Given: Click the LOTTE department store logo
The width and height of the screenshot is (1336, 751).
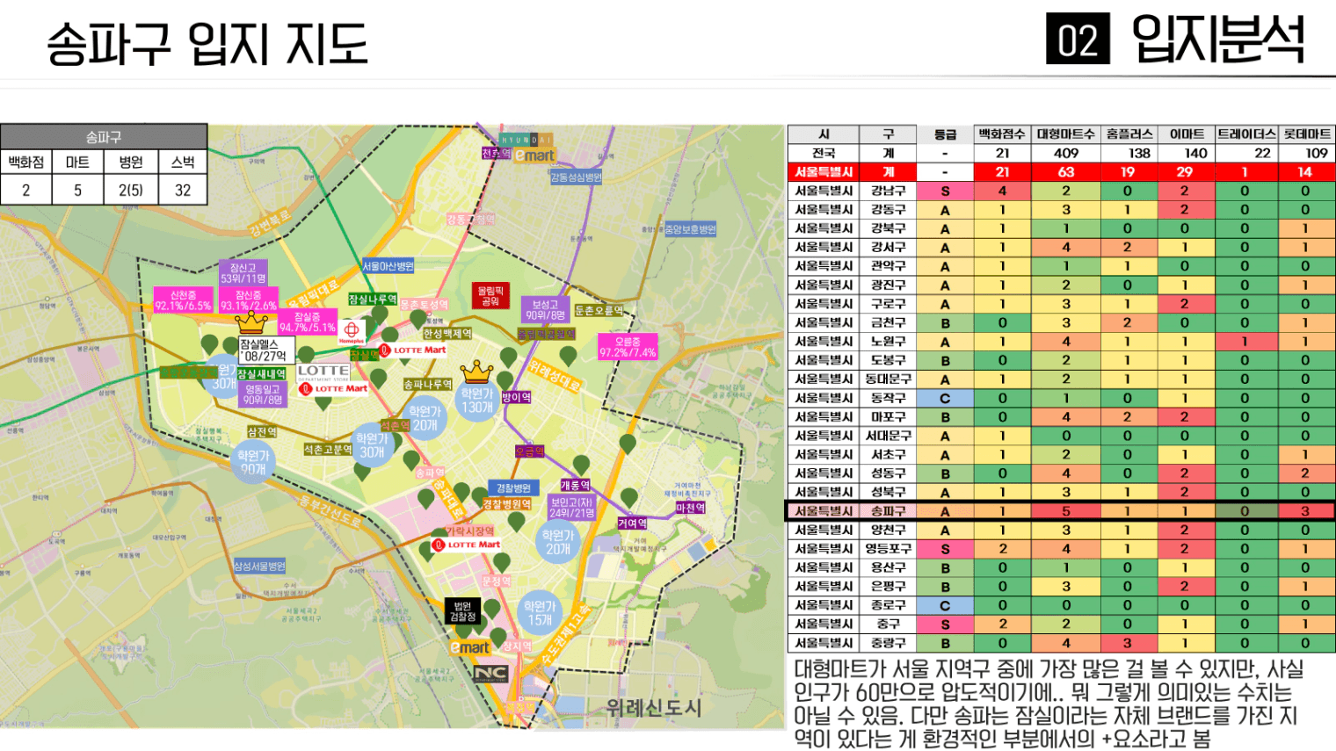Looking at the screenshot, I should tap(323, 372).
